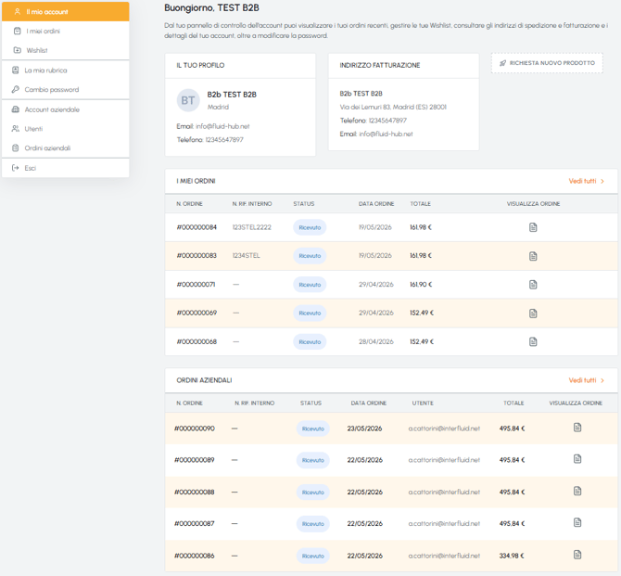
Task: Go to Utenti in the sidebar
Action: tap(66, 129)
